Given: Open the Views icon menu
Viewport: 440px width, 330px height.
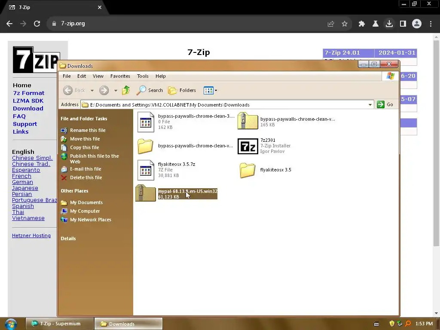Looking at the screenshot, I should pyautogui.click(x=208, y=90).
